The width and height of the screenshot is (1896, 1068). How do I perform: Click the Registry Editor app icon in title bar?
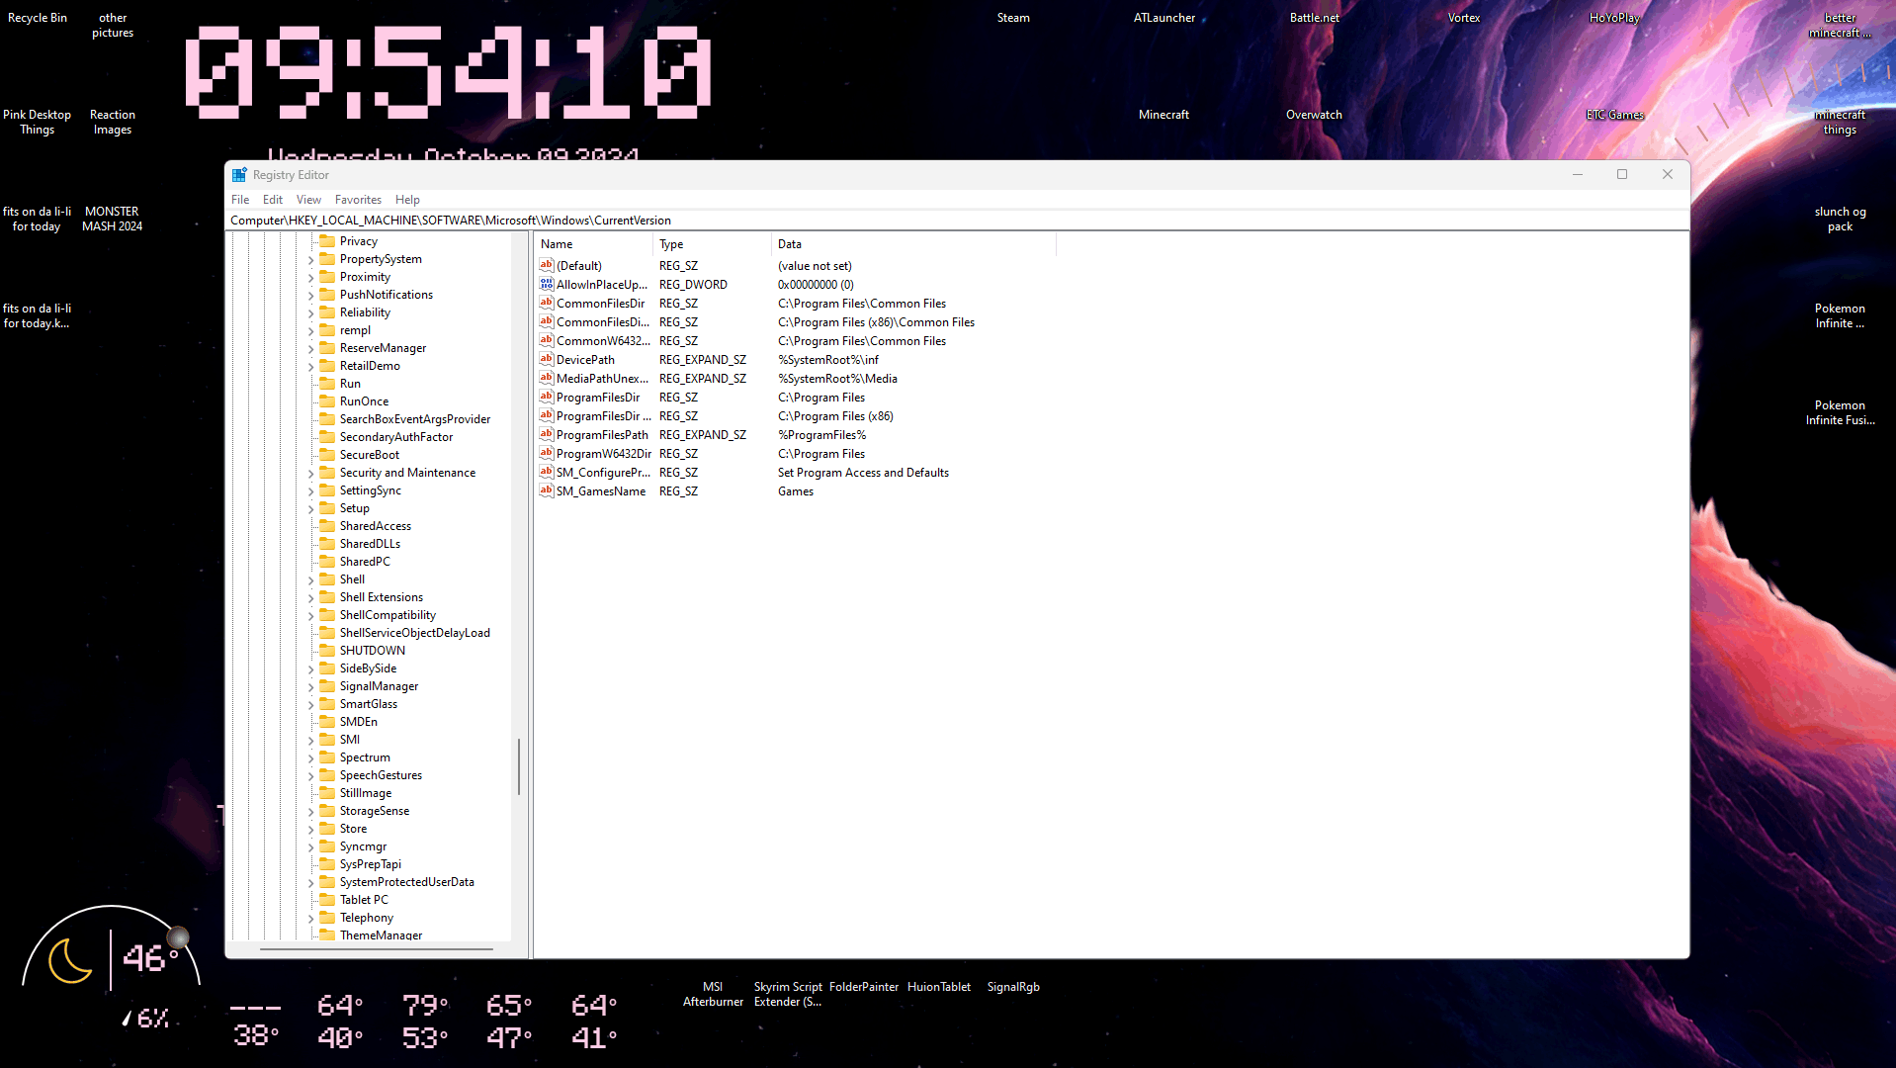click(x=239, y=175)
